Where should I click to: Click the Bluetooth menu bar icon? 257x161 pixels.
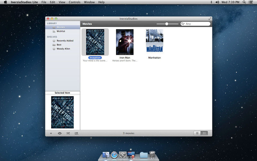pos(211,2)
